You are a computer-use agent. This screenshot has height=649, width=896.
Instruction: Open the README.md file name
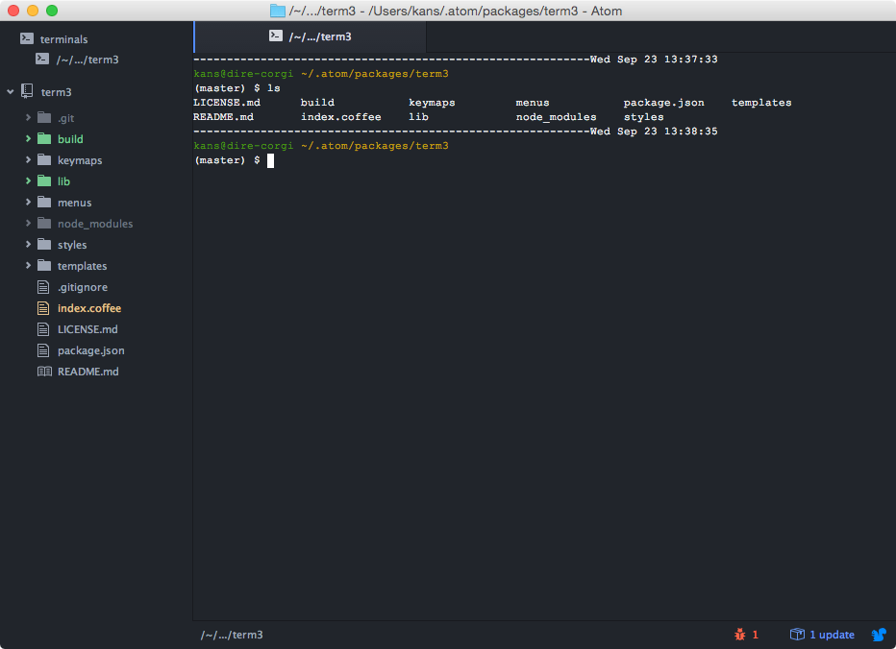pos(88,372)
